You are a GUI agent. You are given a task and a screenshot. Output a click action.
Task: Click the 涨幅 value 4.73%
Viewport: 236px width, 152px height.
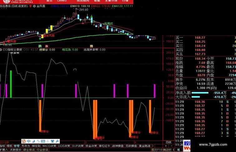(x=201, y=67)
